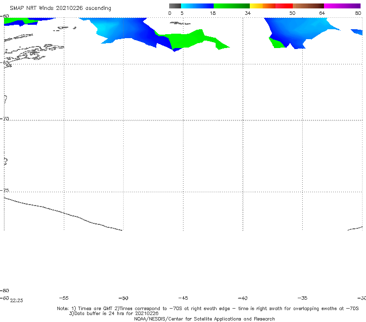Screen dimensions: 366x322
Task: Click the longitude label '-35'
Action: [x=303, y=298]
